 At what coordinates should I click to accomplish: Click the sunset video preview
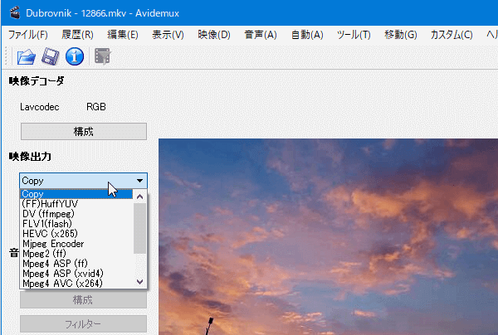(x=328, y=236)
